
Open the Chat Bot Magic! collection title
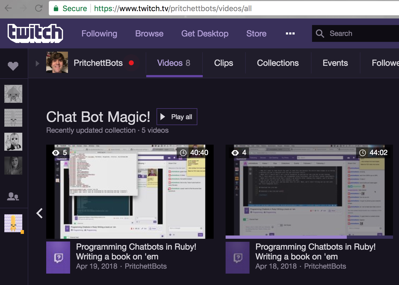click(98, 117)
